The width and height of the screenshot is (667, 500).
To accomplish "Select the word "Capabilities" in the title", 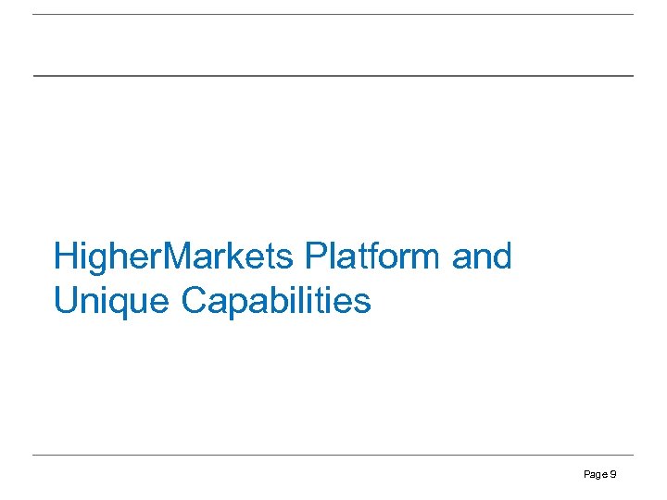I will [276, 301].
